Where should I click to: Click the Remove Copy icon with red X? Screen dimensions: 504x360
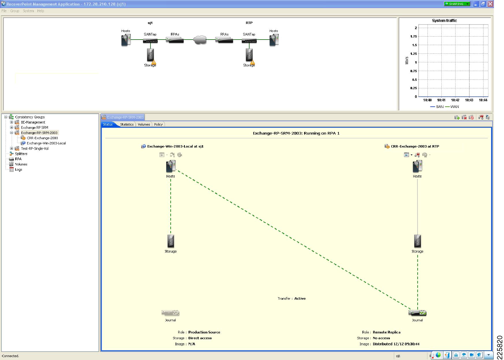pyautogui.click(x=464, y=117)
